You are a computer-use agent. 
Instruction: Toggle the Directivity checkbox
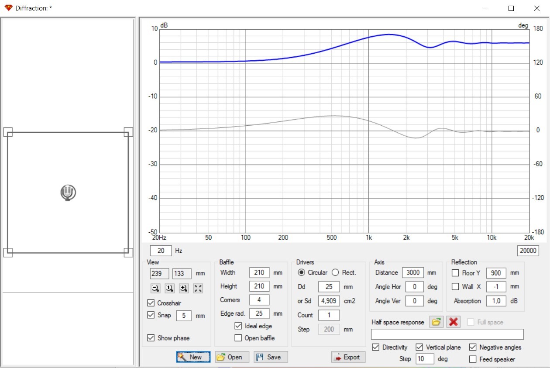[x=376, y=347]
